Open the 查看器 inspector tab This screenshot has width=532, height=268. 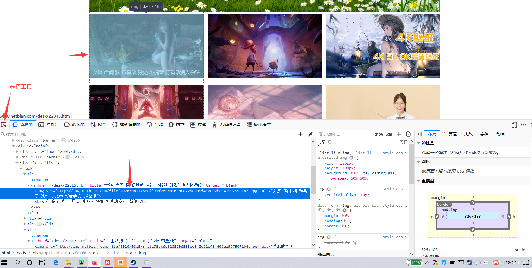pos(23,125)
